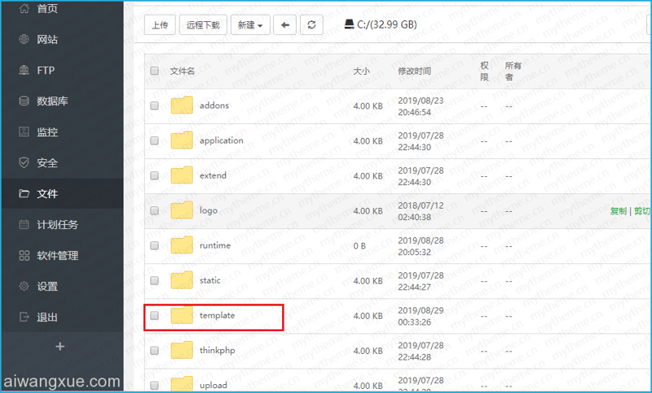Open the thinkphp folder name

click(217, 351)
